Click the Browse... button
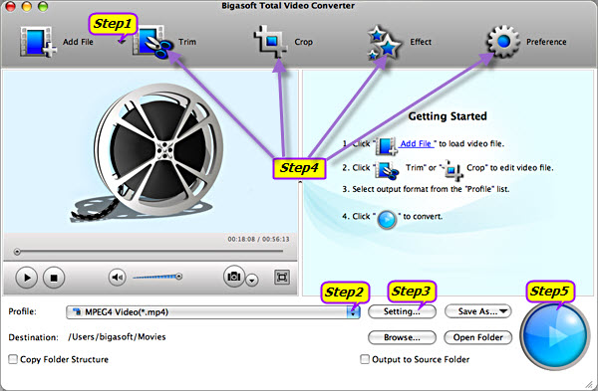598x391 pixels. coord(402,337)
